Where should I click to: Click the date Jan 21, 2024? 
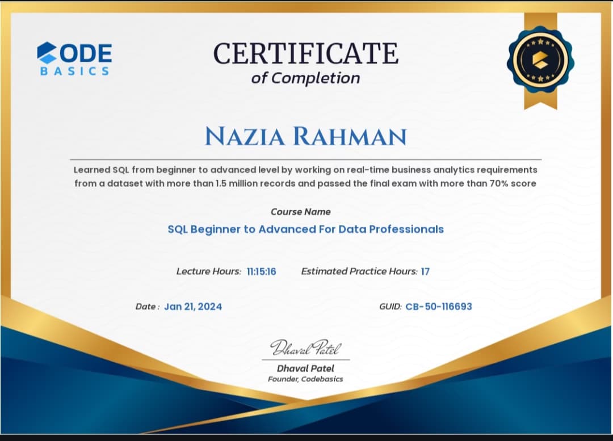pyautogui.click(x=193, y=306)
